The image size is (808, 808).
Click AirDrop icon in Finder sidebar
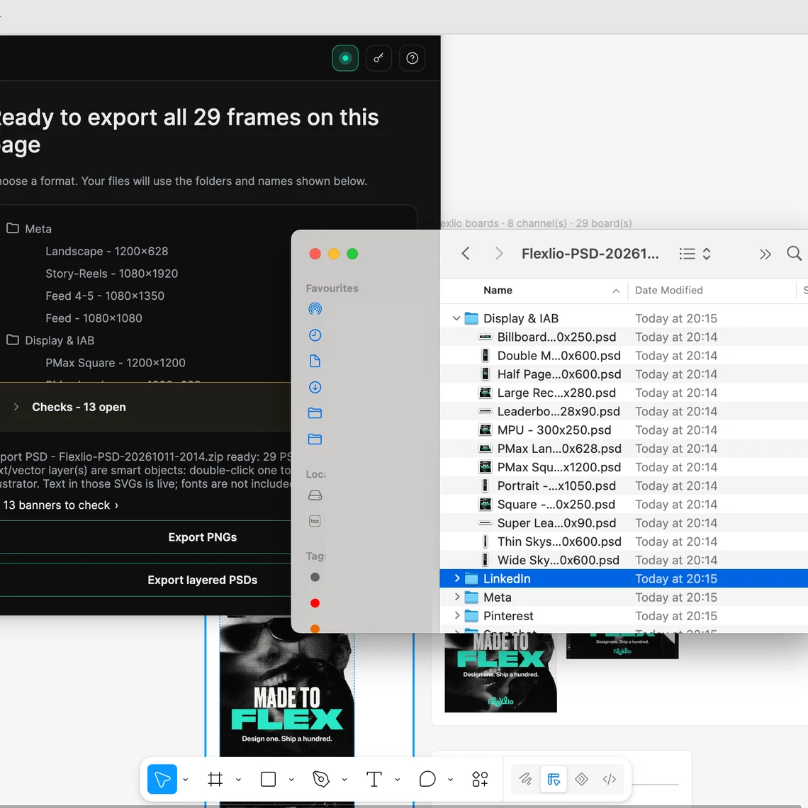315,308
